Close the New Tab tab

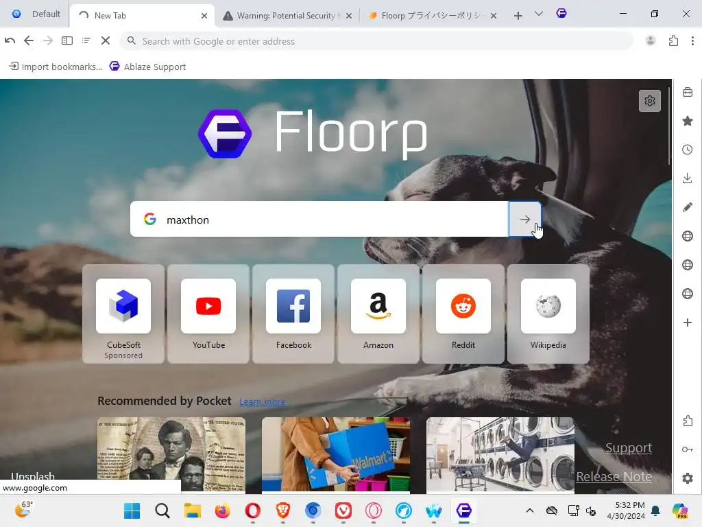204,16
